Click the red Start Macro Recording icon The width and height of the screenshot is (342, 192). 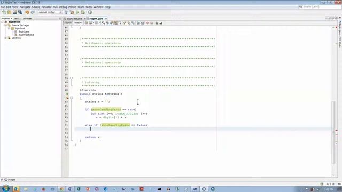[x=147, y=23]
